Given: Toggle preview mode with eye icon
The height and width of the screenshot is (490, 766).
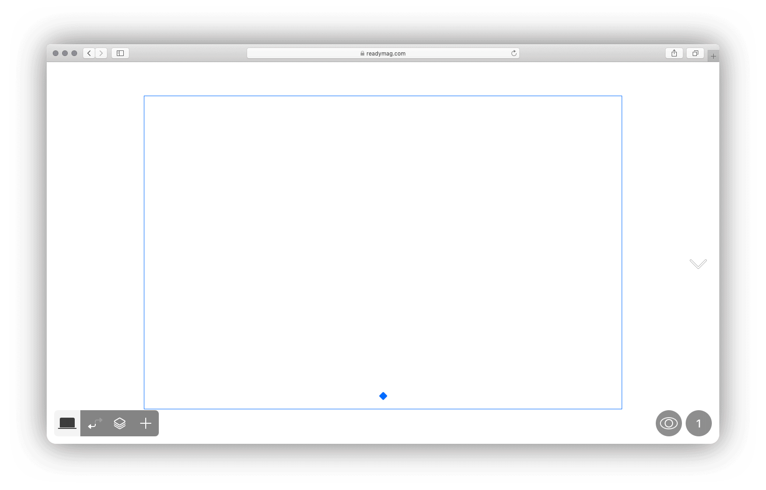Looking at the screenshot, I should [x=669, y=423].
